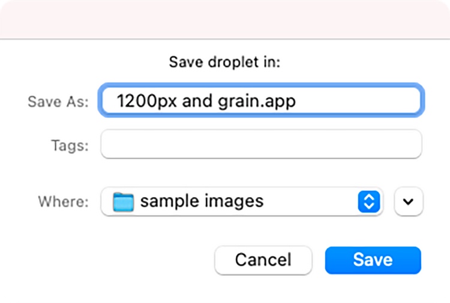Click the word "grain" in the filename
Screen dimensions: 450x303
point(233,101)
